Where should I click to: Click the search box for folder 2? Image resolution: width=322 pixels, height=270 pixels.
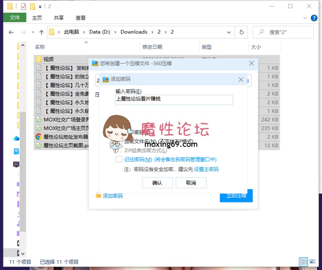click(x=283, y=32)
